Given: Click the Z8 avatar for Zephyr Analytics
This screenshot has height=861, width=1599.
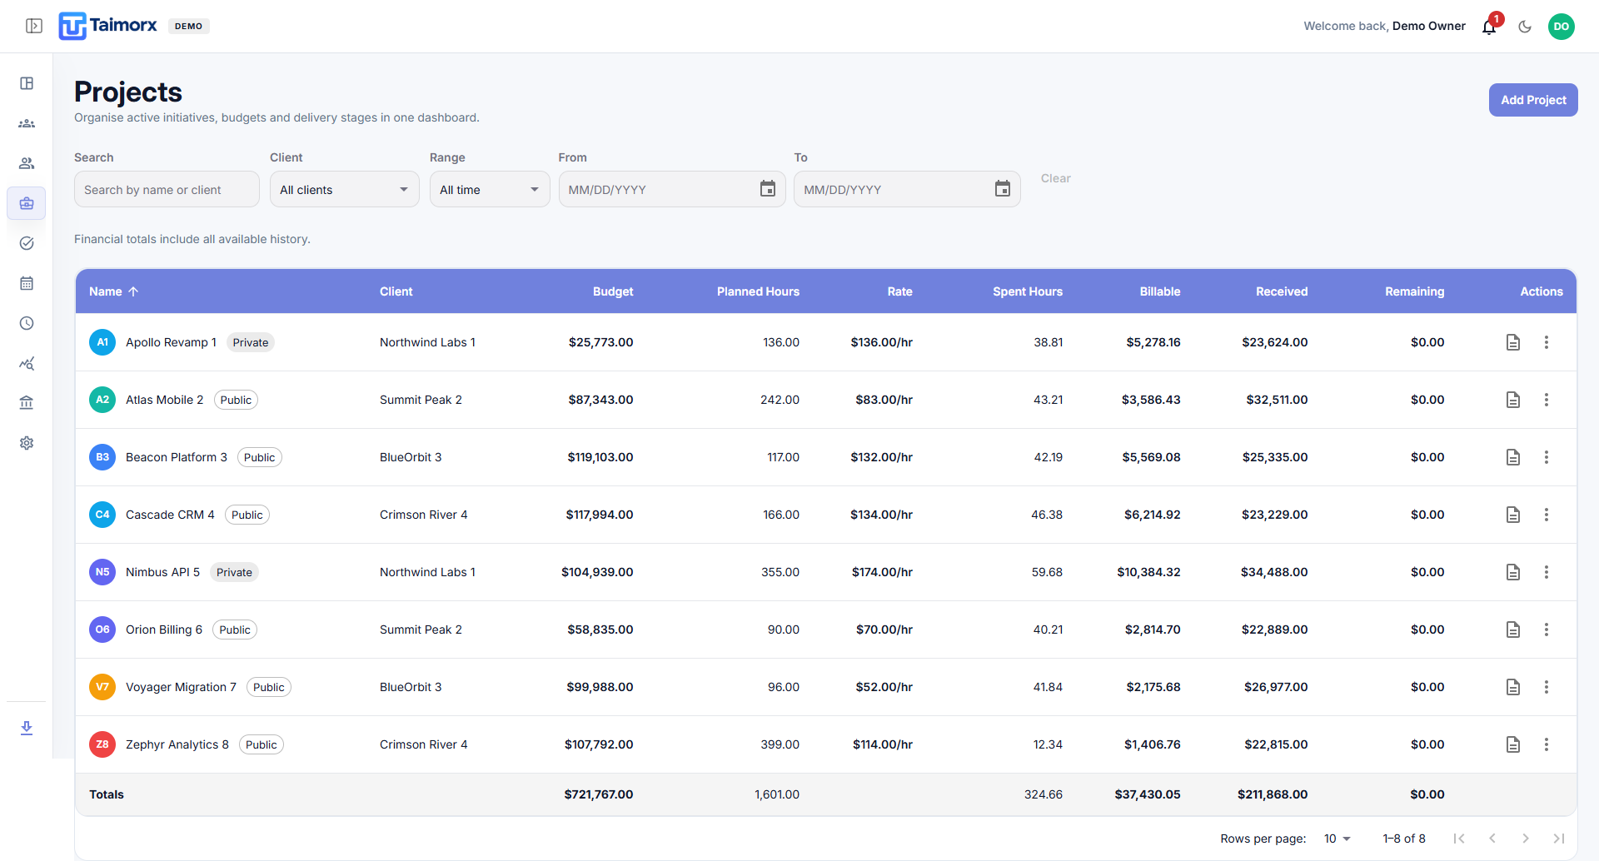Looking at the screenshot, I should coord(102,744).
